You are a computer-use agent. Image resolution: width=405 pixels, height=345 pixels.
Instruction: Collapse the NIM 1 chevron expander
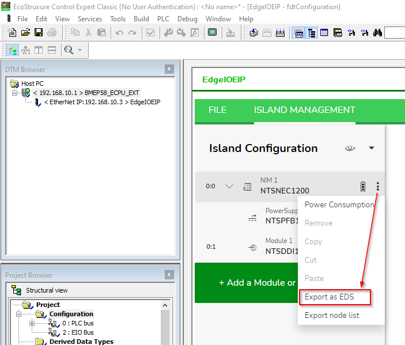tap(229, 186)
